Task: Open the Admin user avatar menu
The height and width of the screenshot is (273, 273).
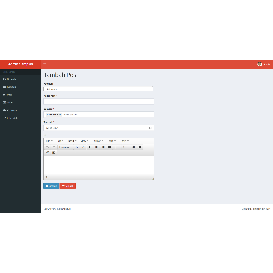Action: point(264,64)
